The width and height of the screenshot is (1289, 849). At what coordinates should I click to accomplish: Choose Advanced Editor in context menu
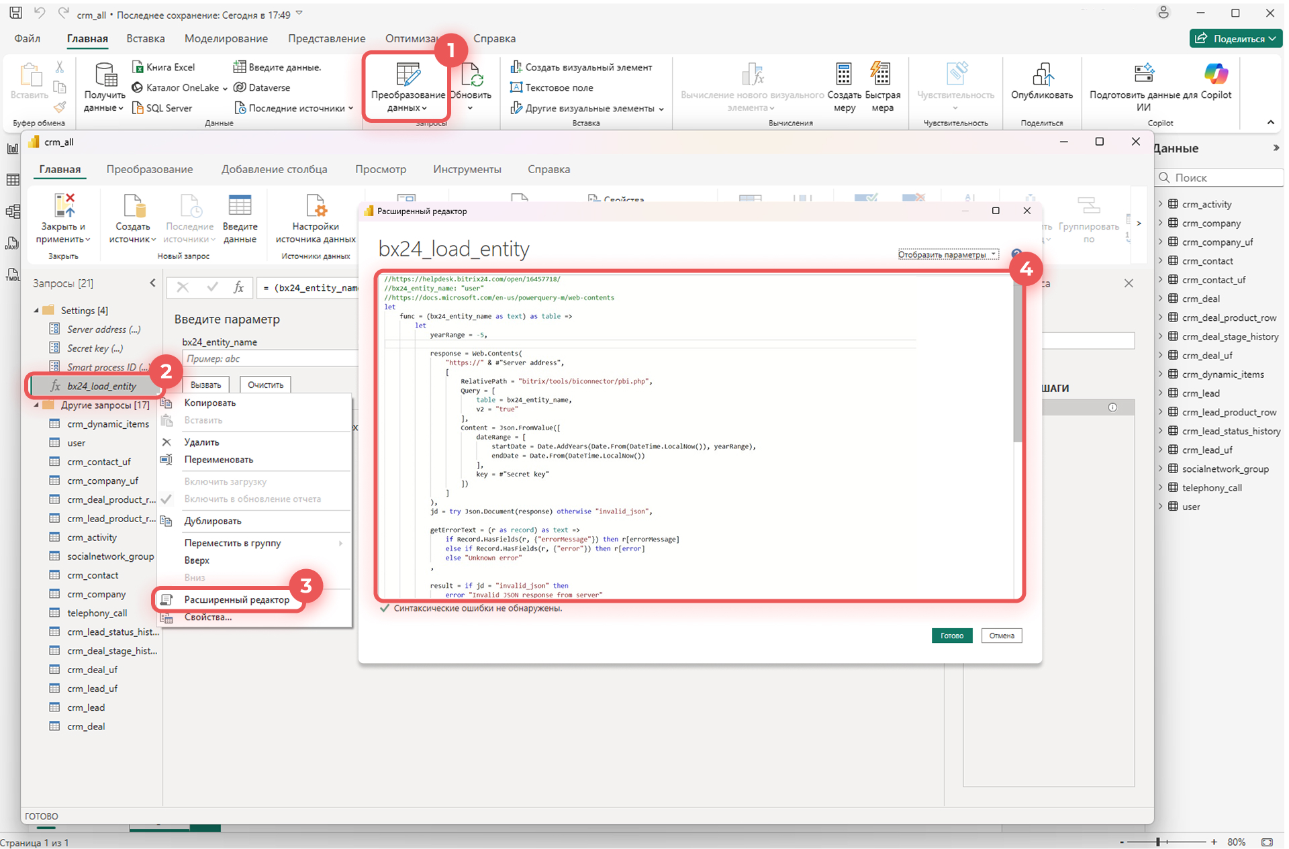coord(236,599)
